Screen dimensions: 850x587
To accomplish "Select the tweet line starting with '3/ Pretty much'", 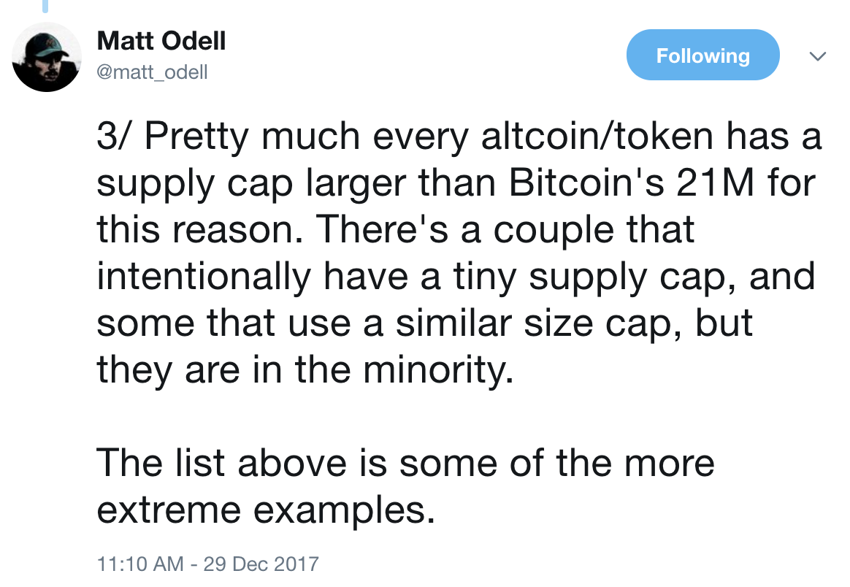I will [459, 136].
